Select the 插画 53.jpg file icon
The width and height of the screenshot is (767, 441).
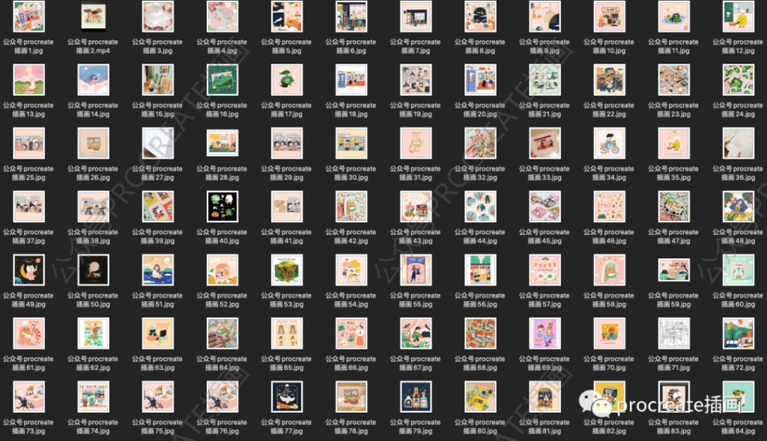coord(286,270)
